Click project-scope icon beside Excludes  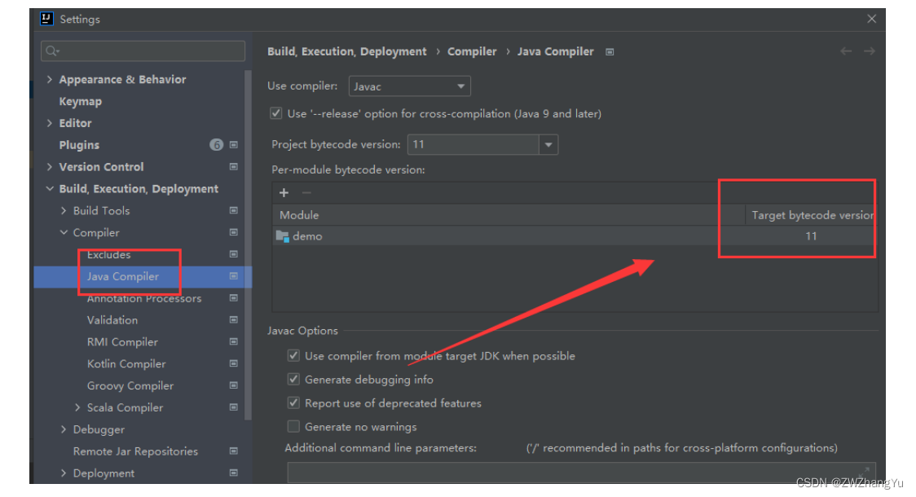[234, 255]
